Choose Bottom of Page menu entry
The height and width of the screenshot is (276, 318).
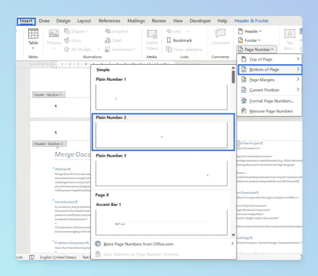coord(270,70)
